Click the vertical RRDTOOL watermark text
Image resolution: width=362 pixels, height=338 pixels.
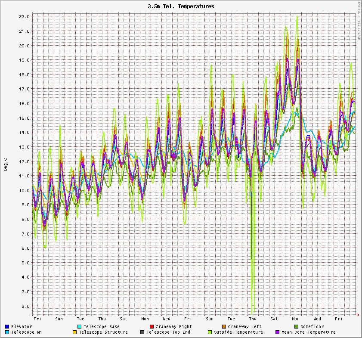[359, 21]
